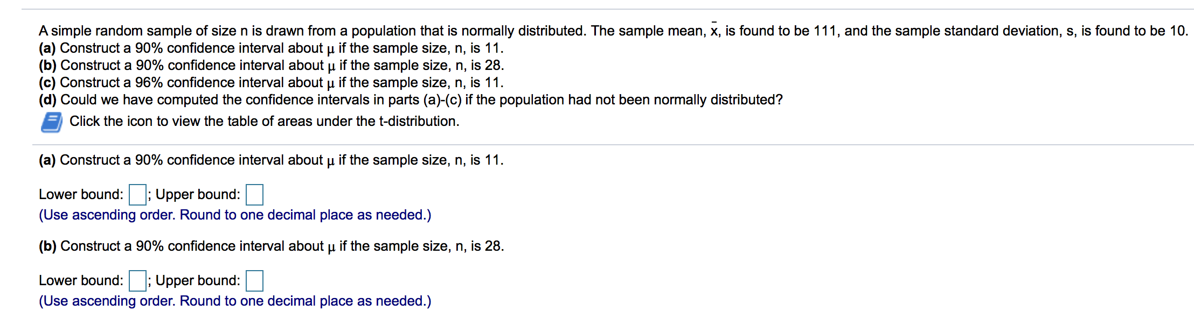
Task: Click the part (c) confidence interval line
Action: pos(269,82)
